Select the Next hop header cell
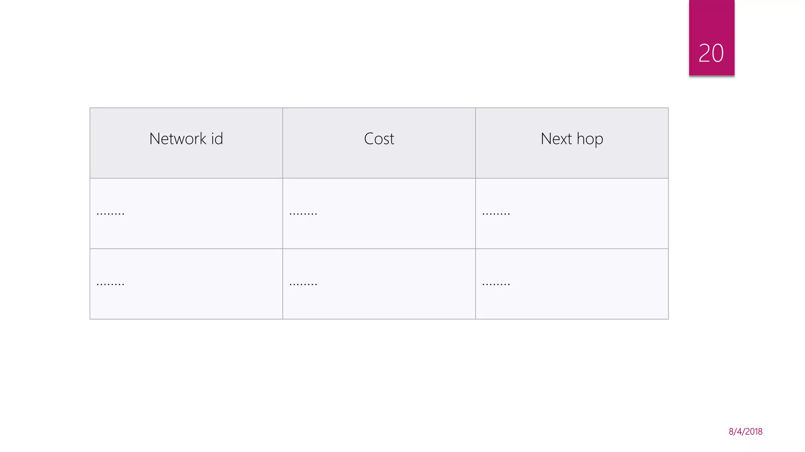Viewport: 805px width, 452px height. tap(572, 143)
